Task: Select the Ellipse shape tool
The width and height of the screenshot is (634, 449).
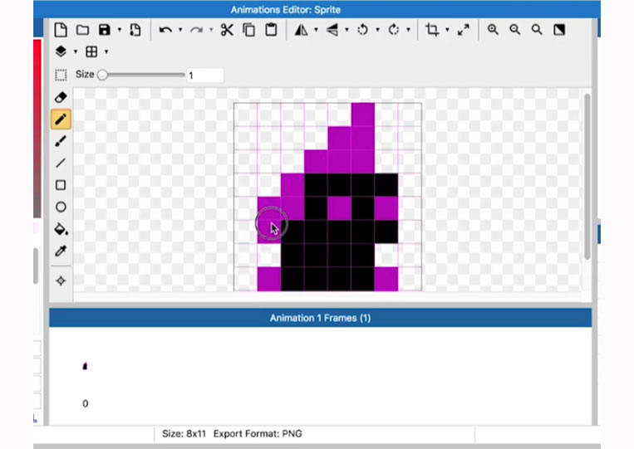Action: pyautogui.click(x=61, y=207)
